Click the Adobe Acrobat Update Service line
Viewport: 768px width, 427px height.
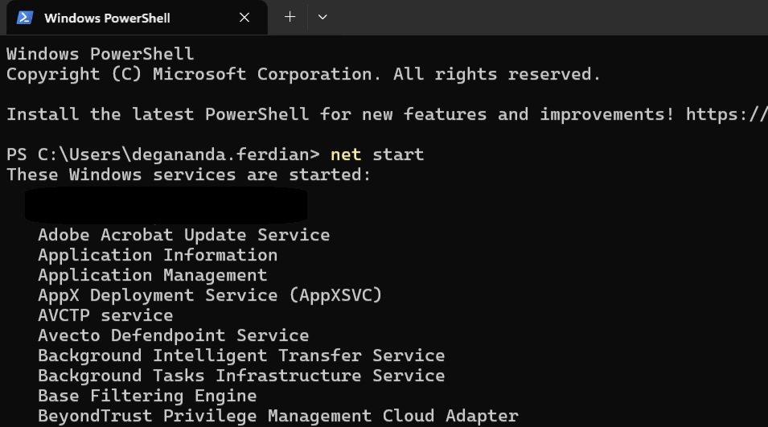(x=184, y=235)
